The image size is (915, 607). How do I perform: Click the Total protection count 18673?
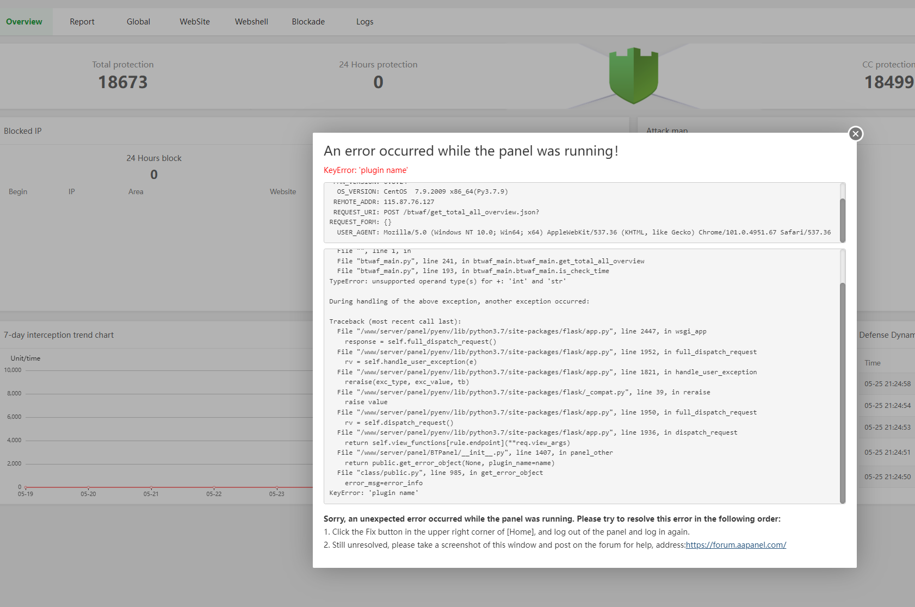click(122, 82)
